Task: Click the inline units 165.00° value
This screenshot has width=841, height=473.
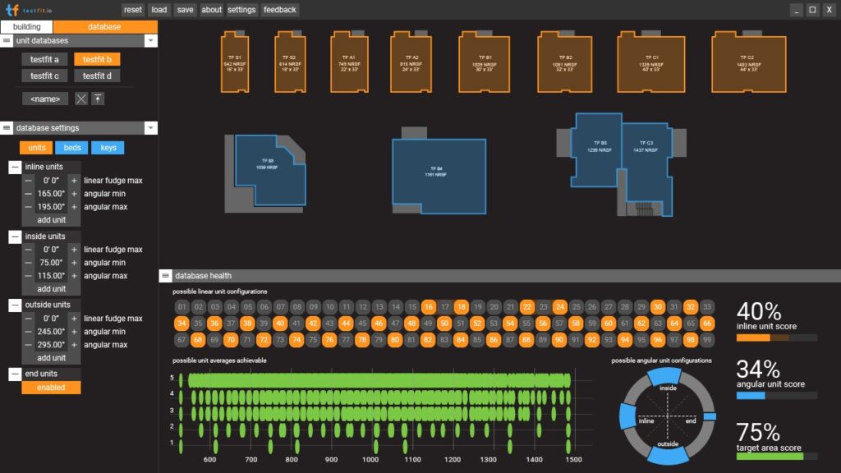Action: point(51,194)
